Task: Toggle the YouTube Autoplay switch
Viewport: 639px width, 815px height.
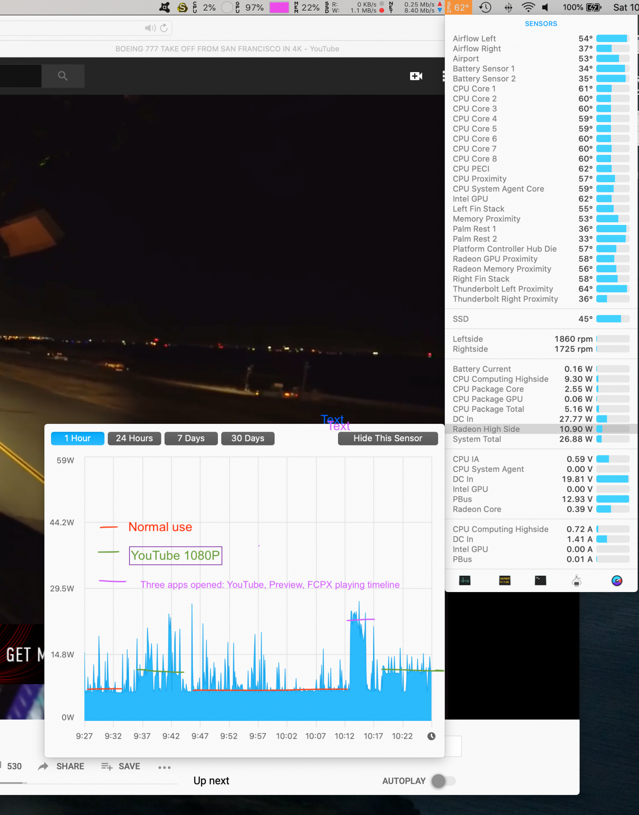Action: pos(444,781)
